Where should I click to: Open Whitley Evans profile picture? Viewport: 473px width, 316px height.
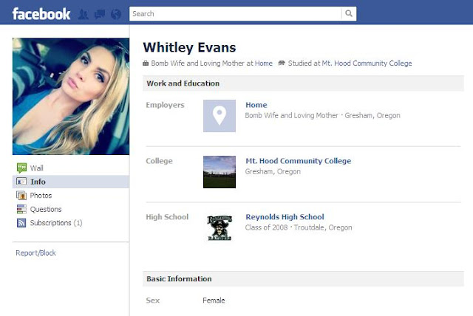pyautogui.click(x=71, y=97)
